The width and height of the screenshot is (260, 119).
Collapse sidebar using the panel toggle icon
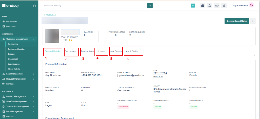tap(35, 5)
